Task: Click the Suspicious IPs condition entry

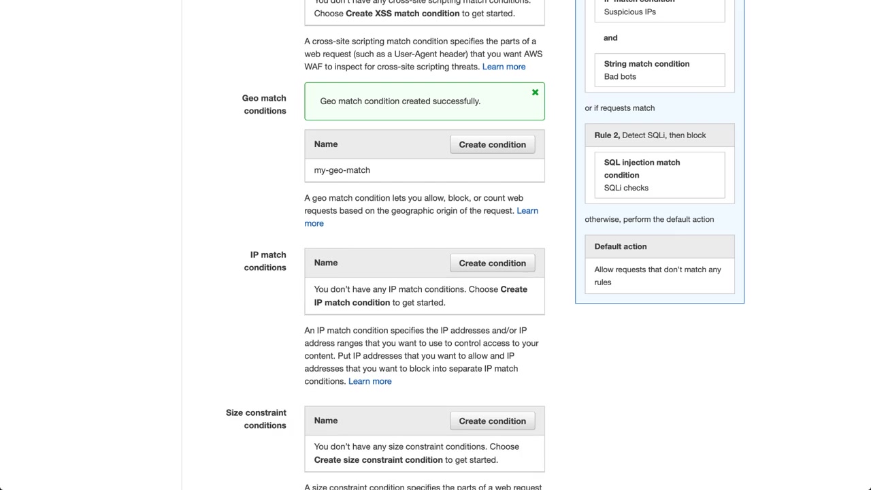Action: click(630, 12)
